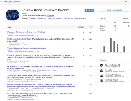Click the i10-index label in stats table
Viewport: 131px width, 101px height.
coord(103,30)
